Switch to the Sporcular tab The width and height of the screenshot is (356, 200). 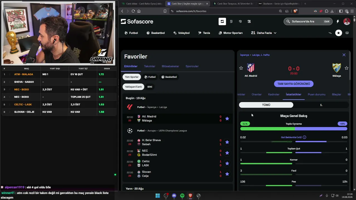click(192, 66)
